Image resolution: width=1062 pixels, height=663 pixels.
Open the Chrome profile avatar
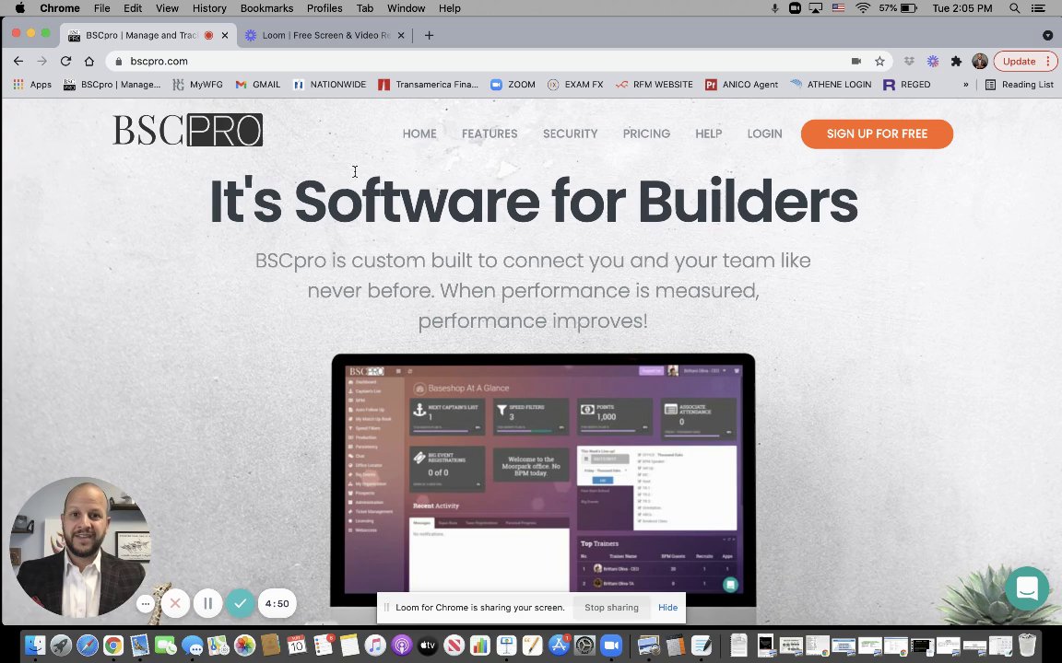pos(979,61)
